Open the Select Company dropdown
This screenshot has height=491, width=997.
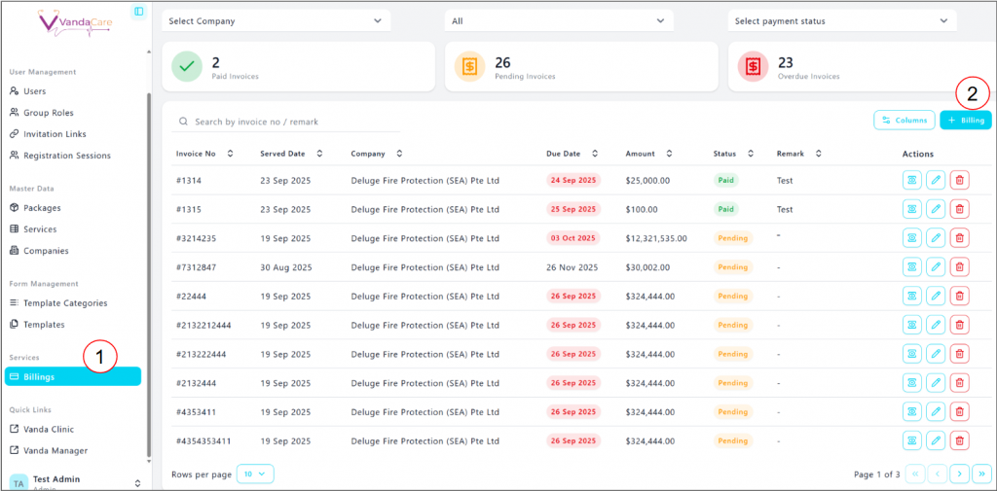(x=276, y=20)
